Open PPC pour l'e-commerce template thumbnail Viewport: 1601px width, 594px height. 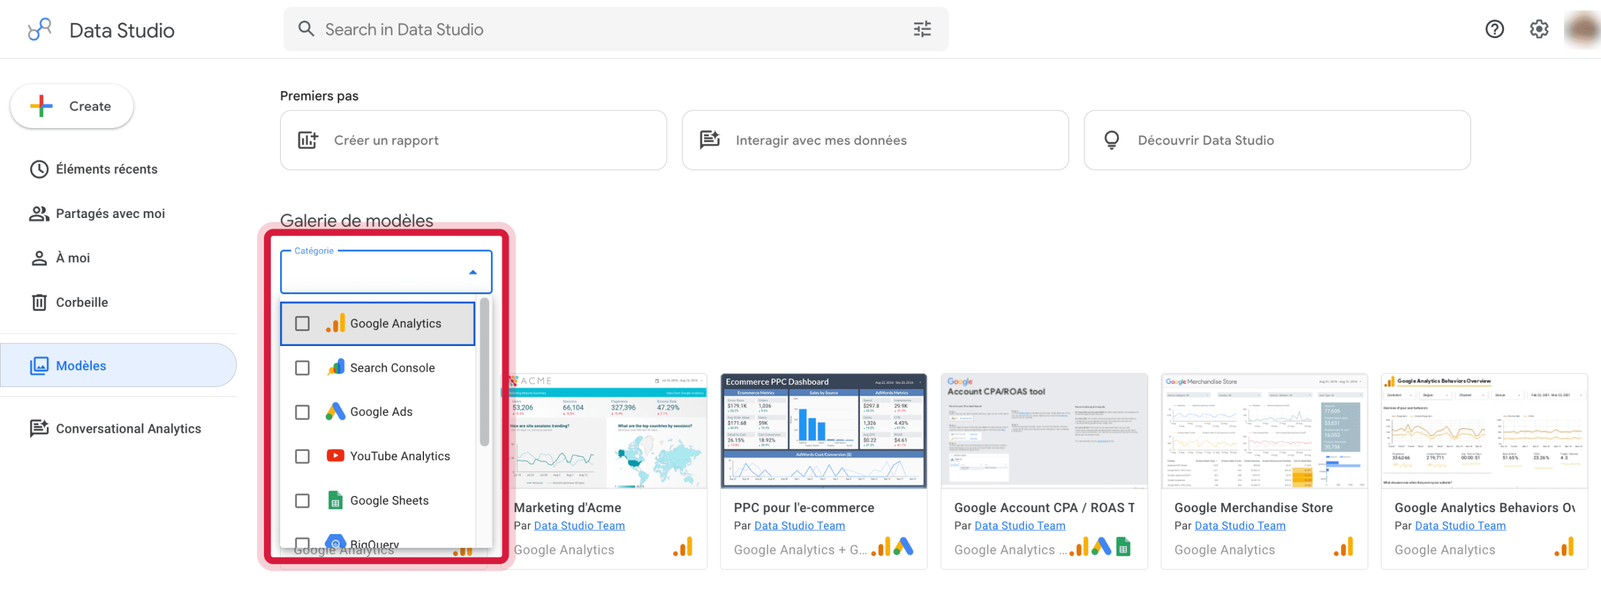coord(823,431)
